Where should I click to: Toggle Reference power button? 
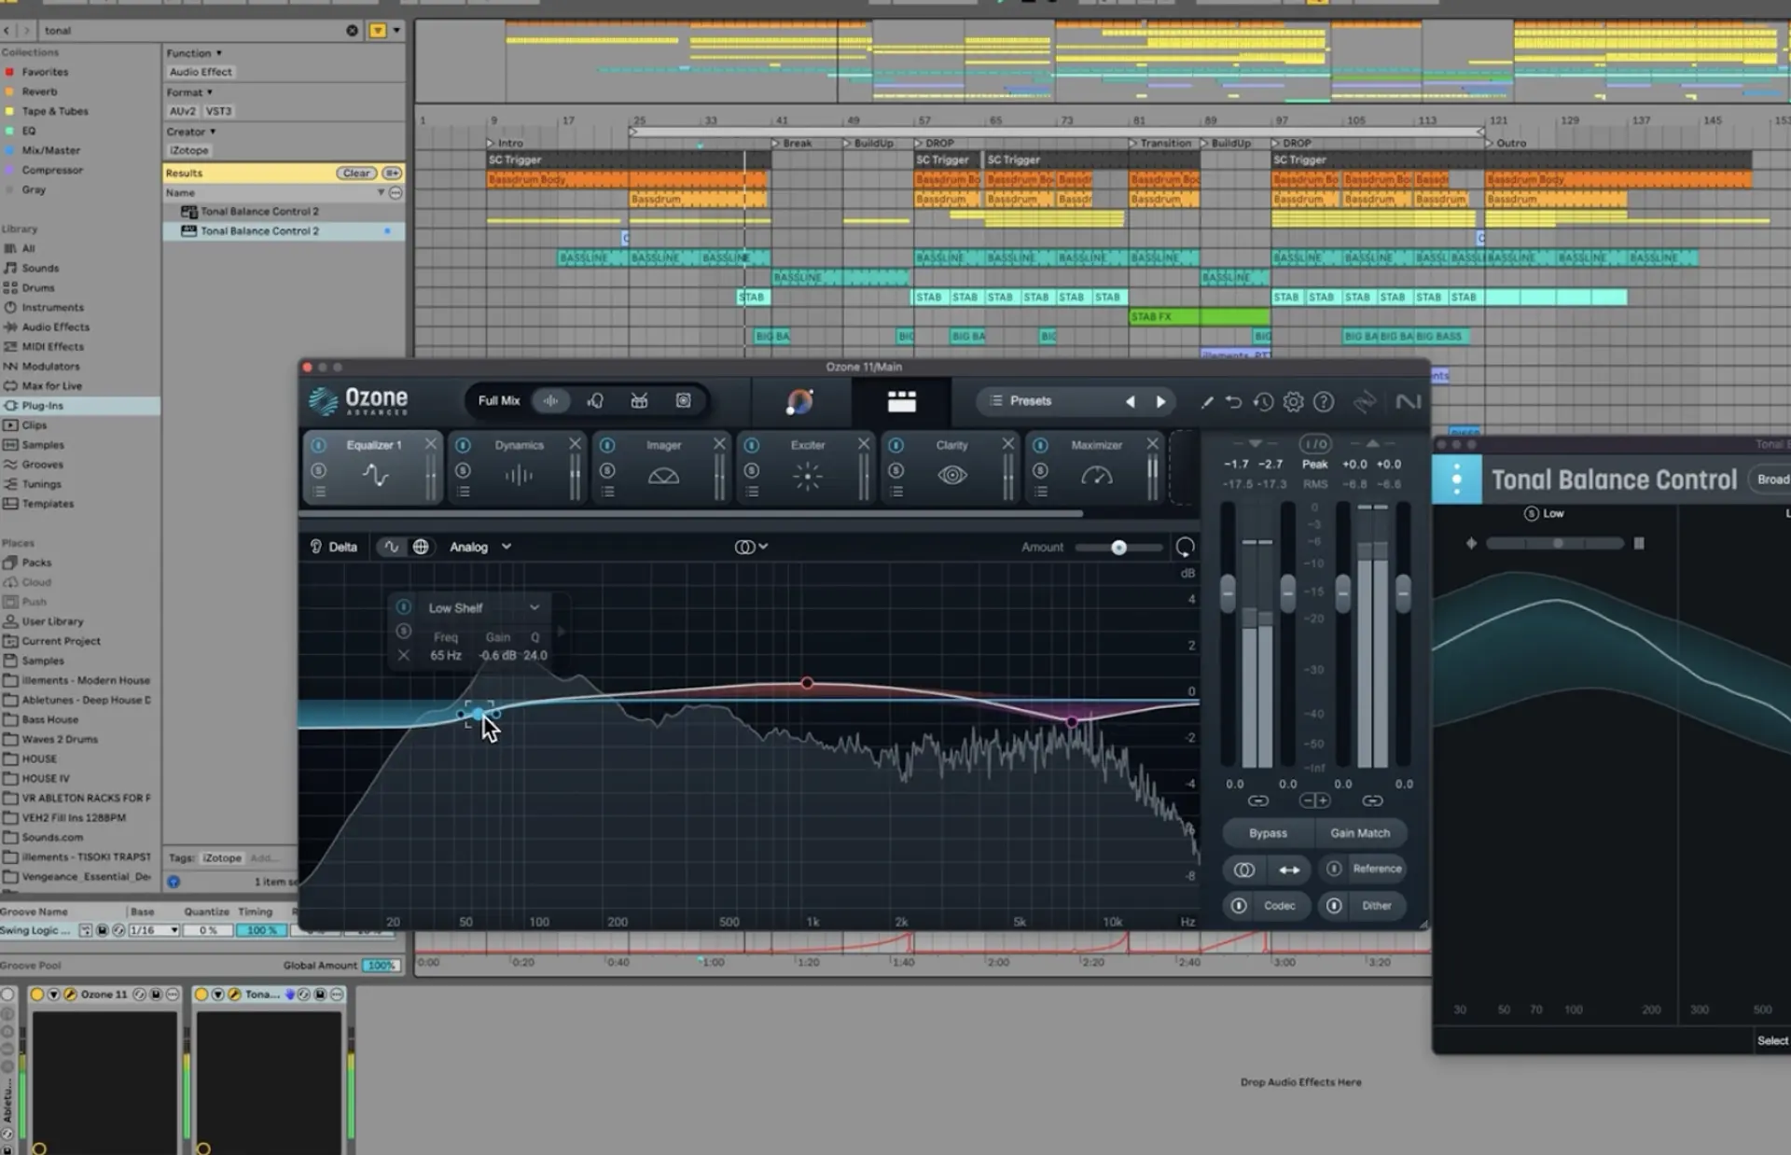[1334, 869]
